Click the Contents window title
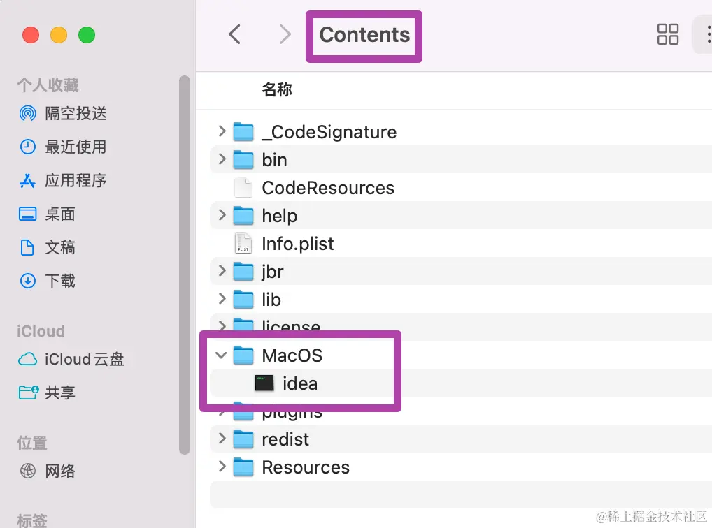This screenshot has height=528, width=712. coord(364,35)
